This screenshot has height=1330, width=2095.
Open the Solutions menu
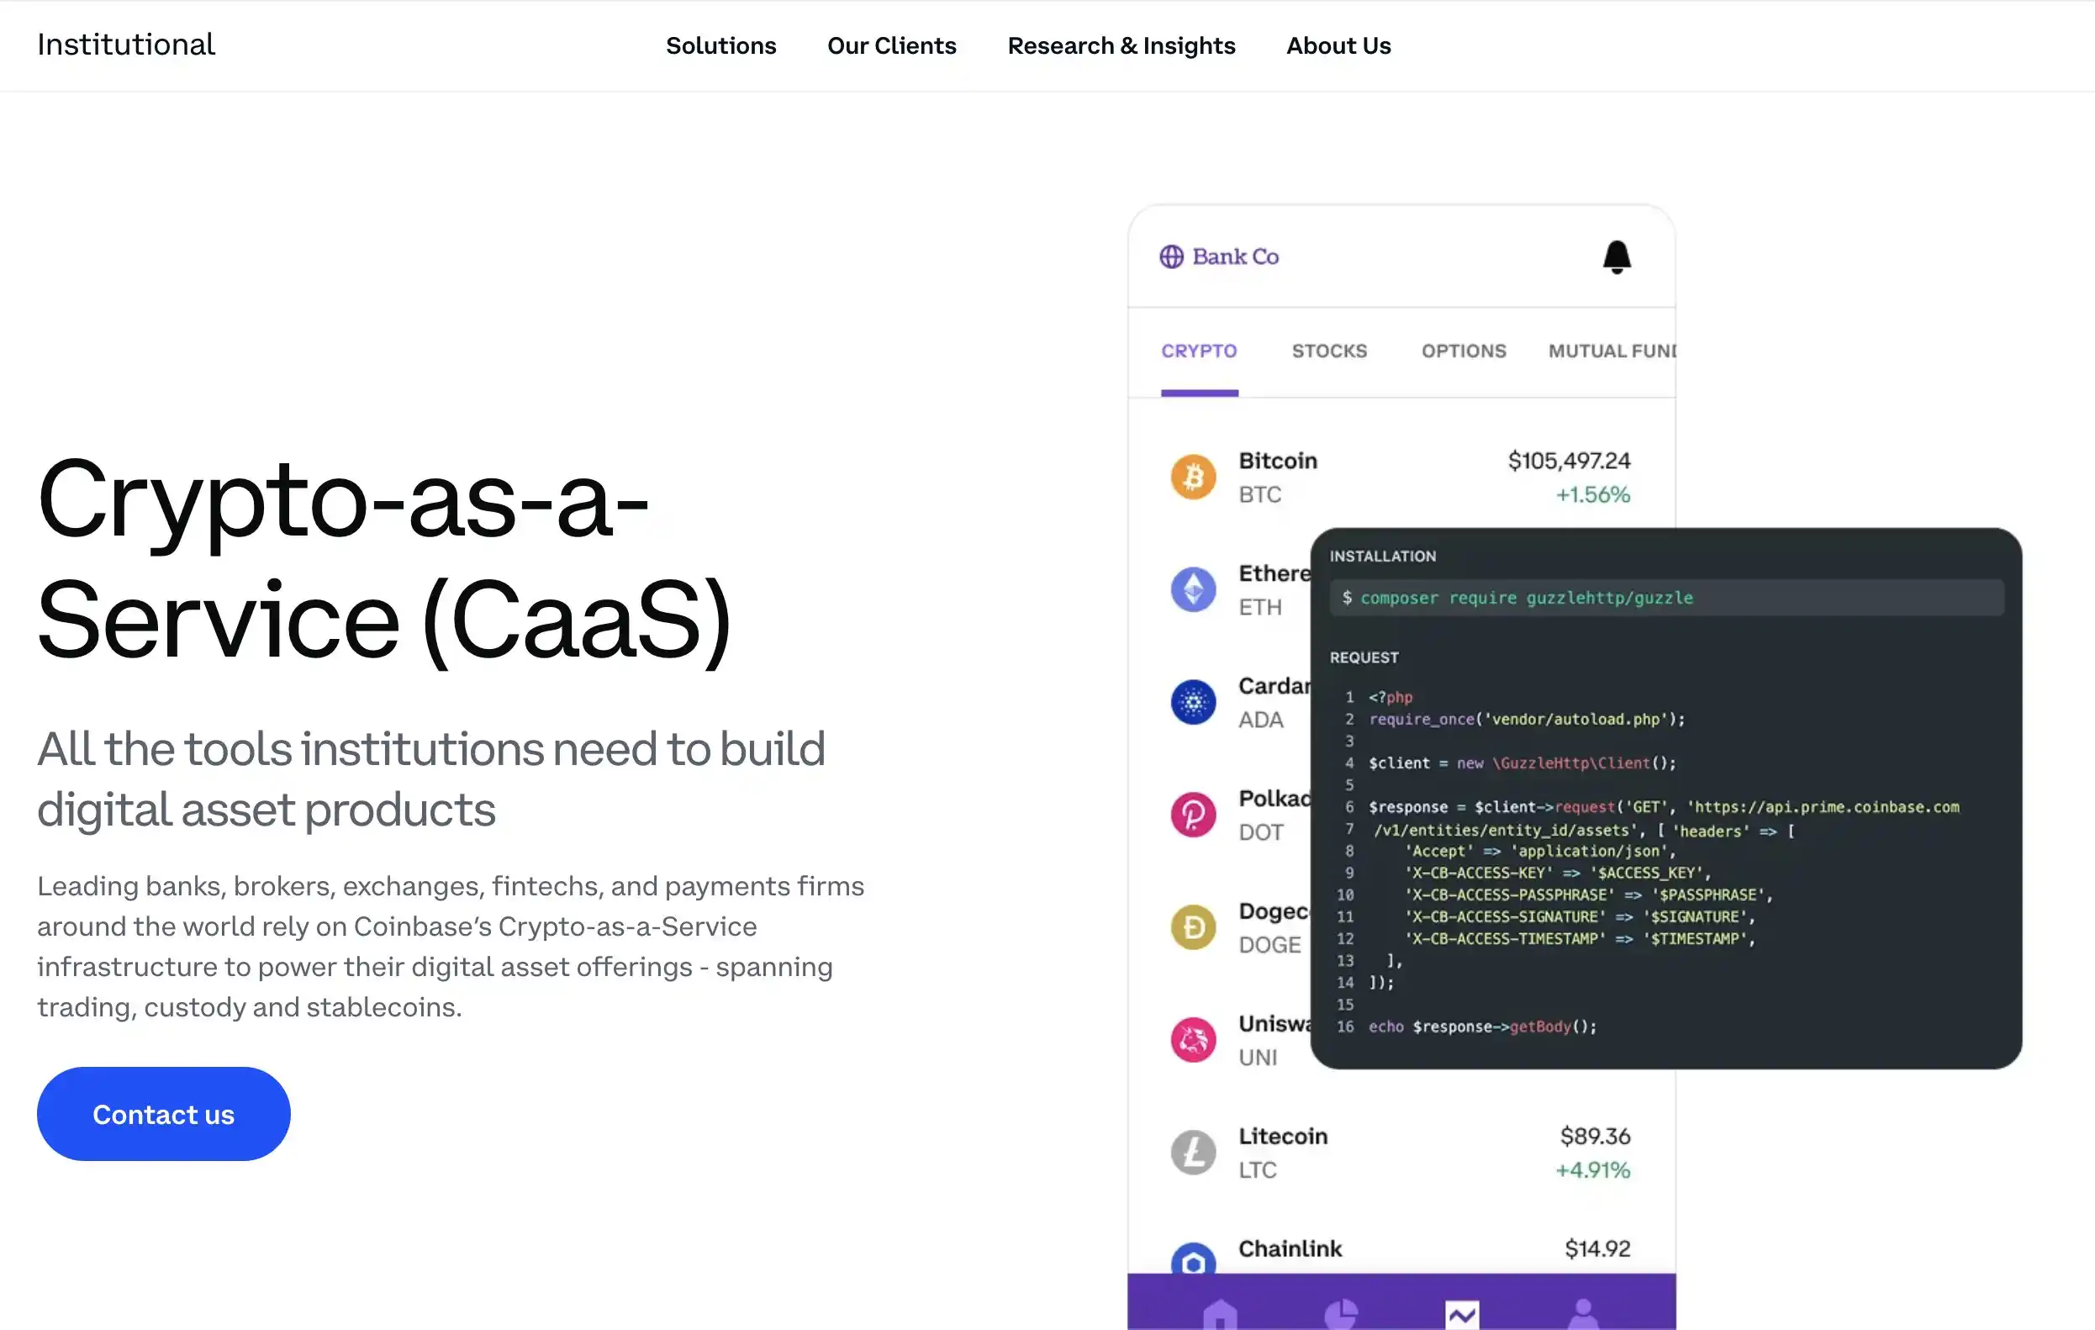coord(720,45)
